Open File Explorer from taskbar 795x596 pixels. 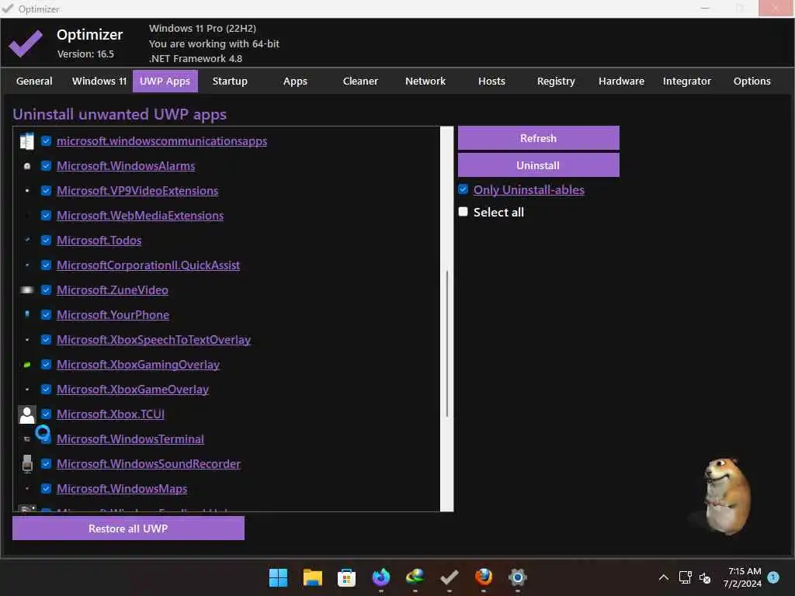312,577
